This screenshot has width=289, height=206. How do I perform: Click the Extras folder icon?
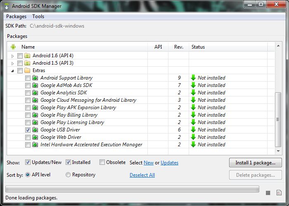[27, 70]
